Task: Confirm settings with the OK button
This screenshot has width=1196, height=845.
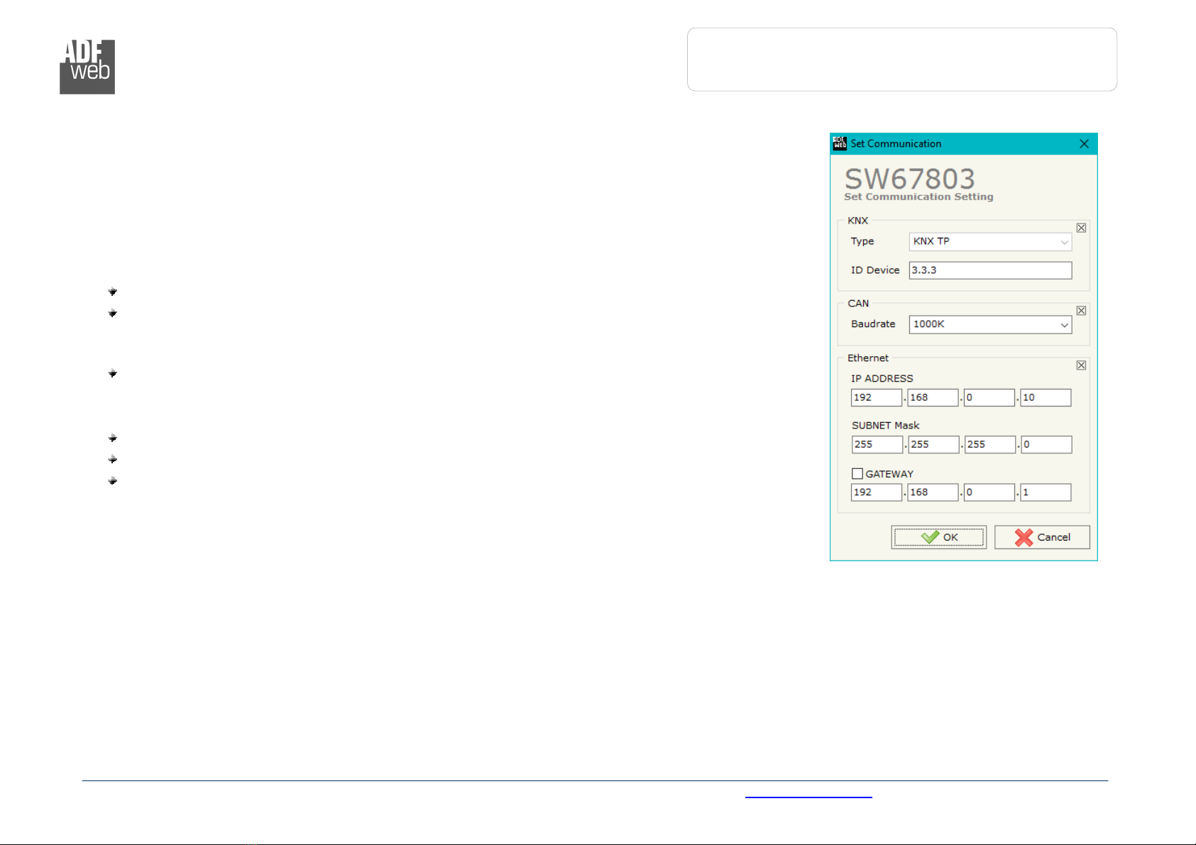Action: coord(939,537)
